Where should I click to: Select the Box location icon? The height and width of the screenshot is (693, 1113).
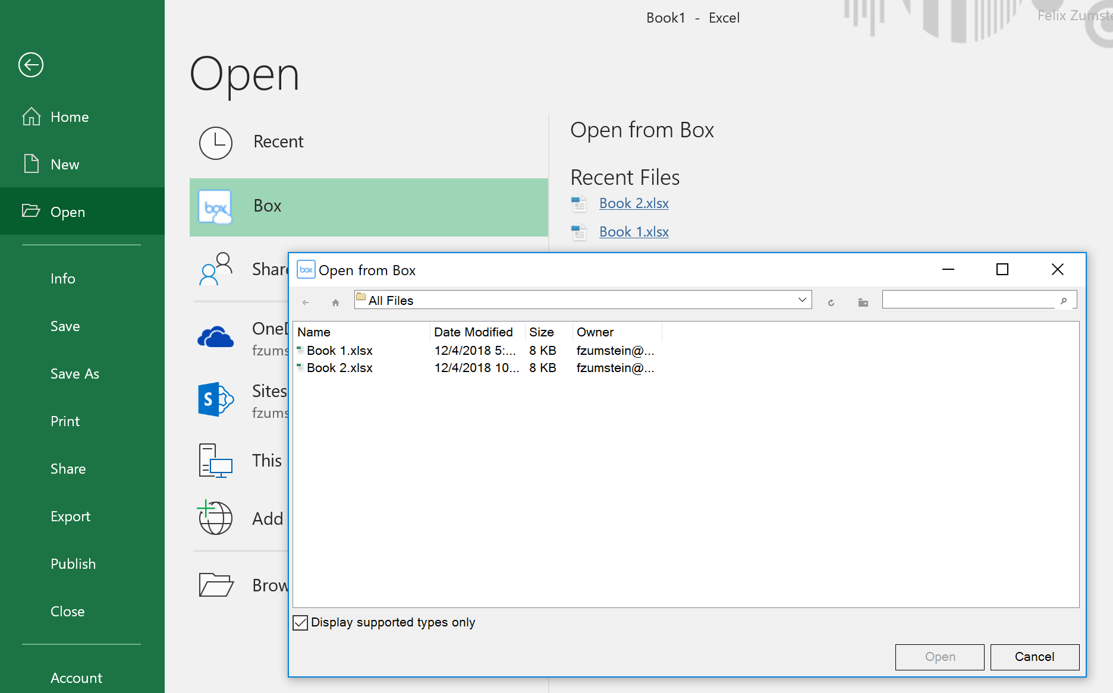point(215,207)
